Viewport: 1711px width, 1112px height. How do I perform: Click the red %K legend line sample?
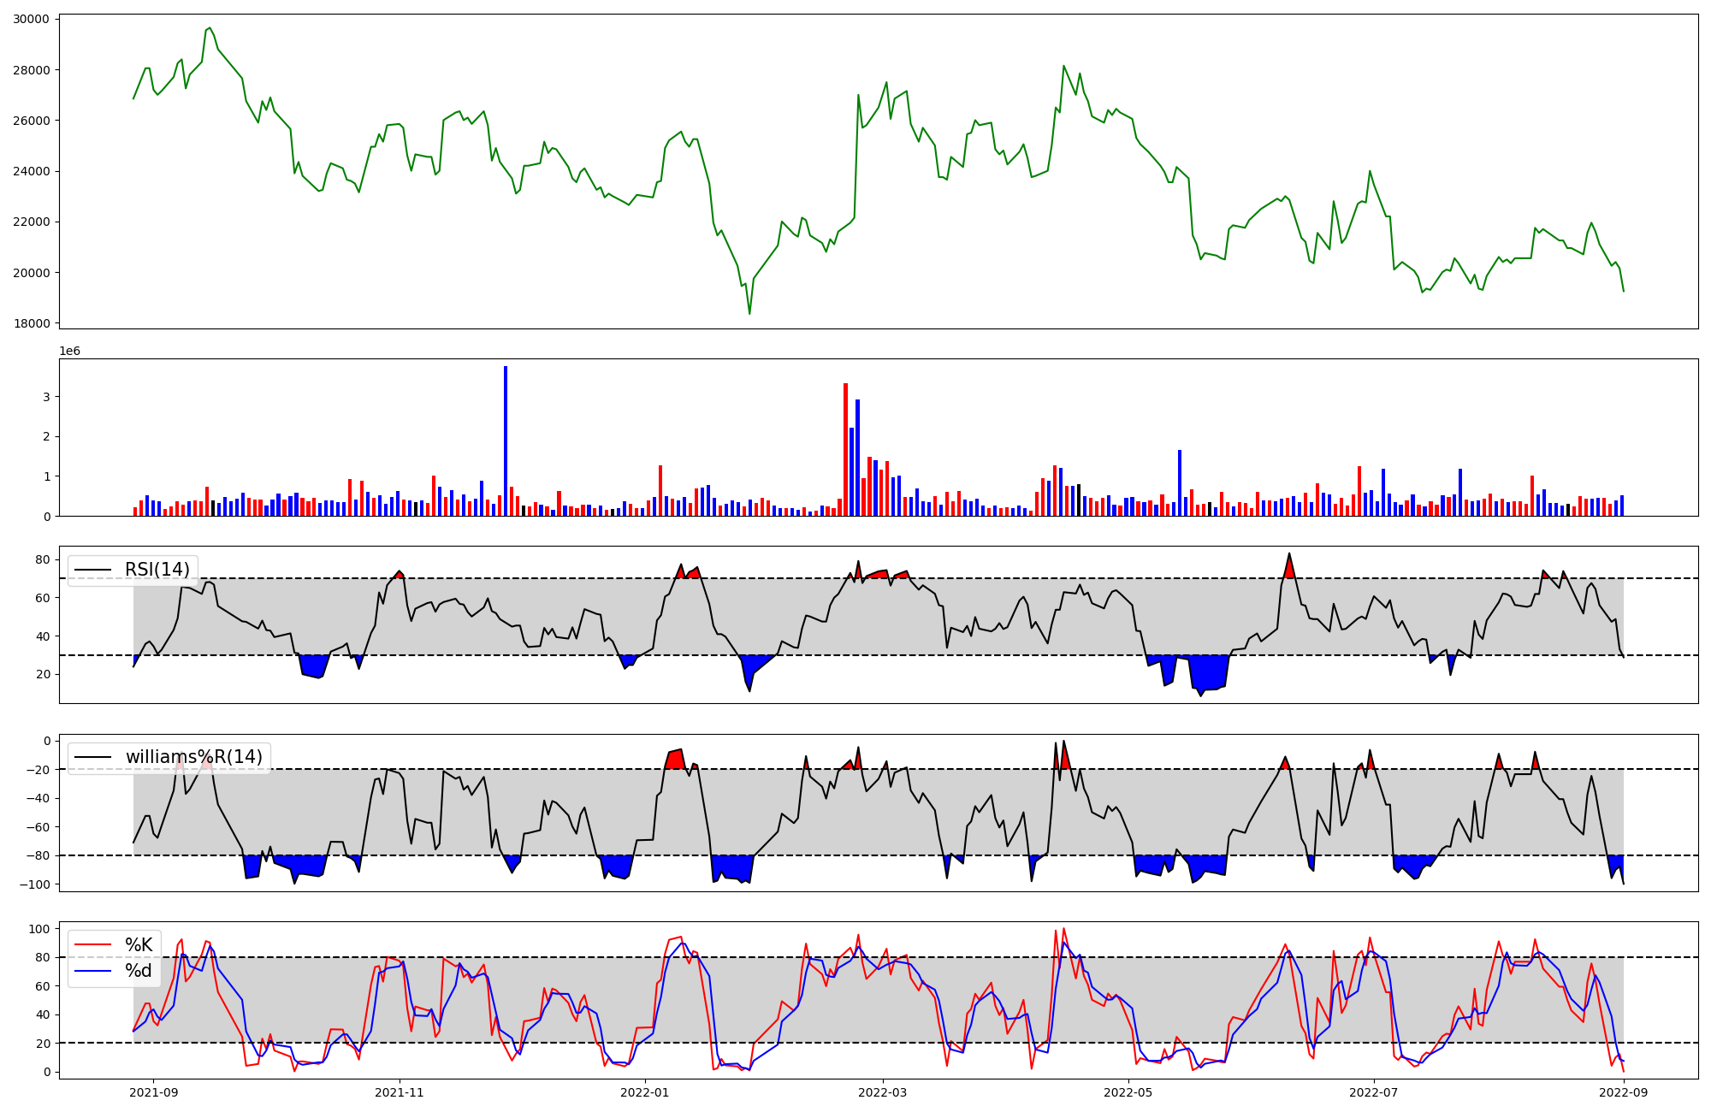click(93, 945)
